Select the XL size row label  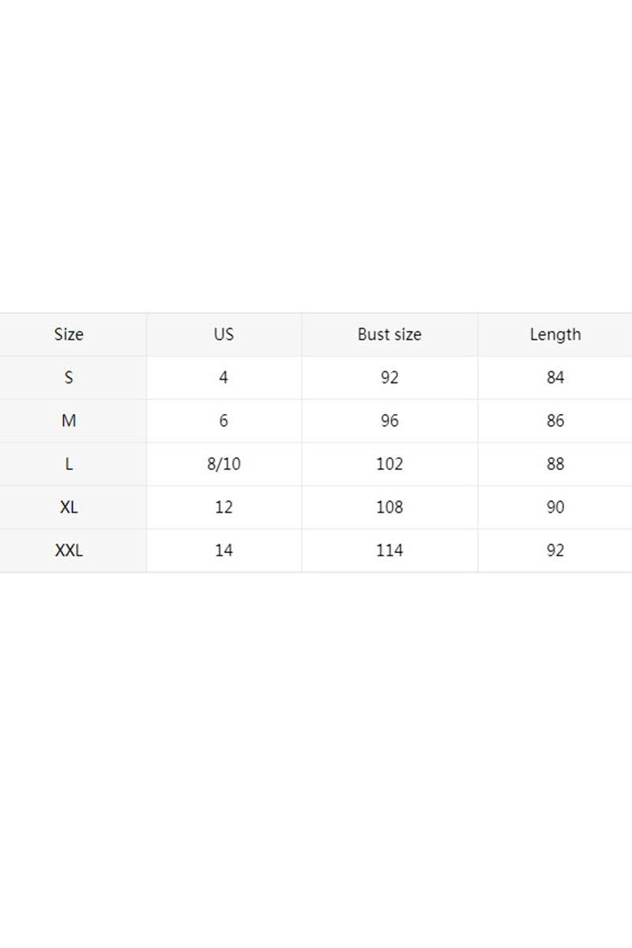(x=69, y=507)
